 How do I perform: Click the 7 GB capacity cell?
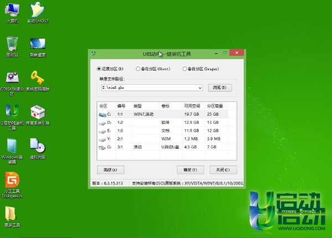pos(211,147)
